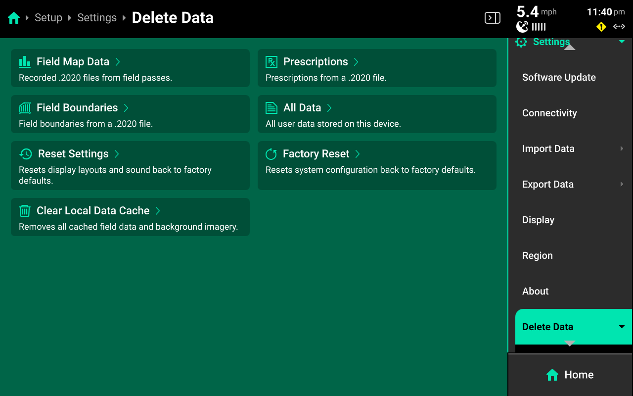Click 'Field boundaries from a .2020 file.'
Image resolution: width=633 pixels, height=396 pixels.
(86, 124)
